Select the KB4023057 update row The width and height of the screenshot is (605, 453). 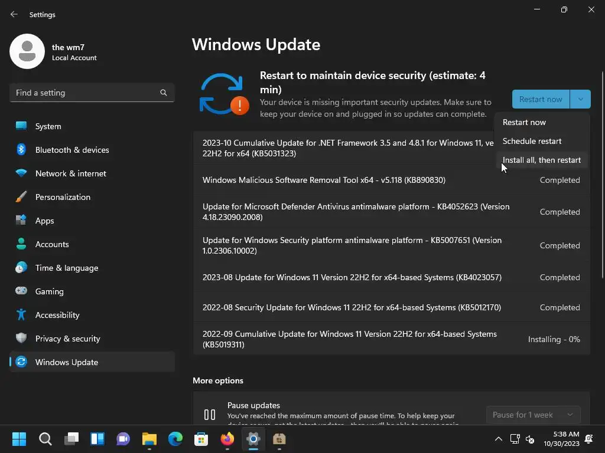coord(391,277)
